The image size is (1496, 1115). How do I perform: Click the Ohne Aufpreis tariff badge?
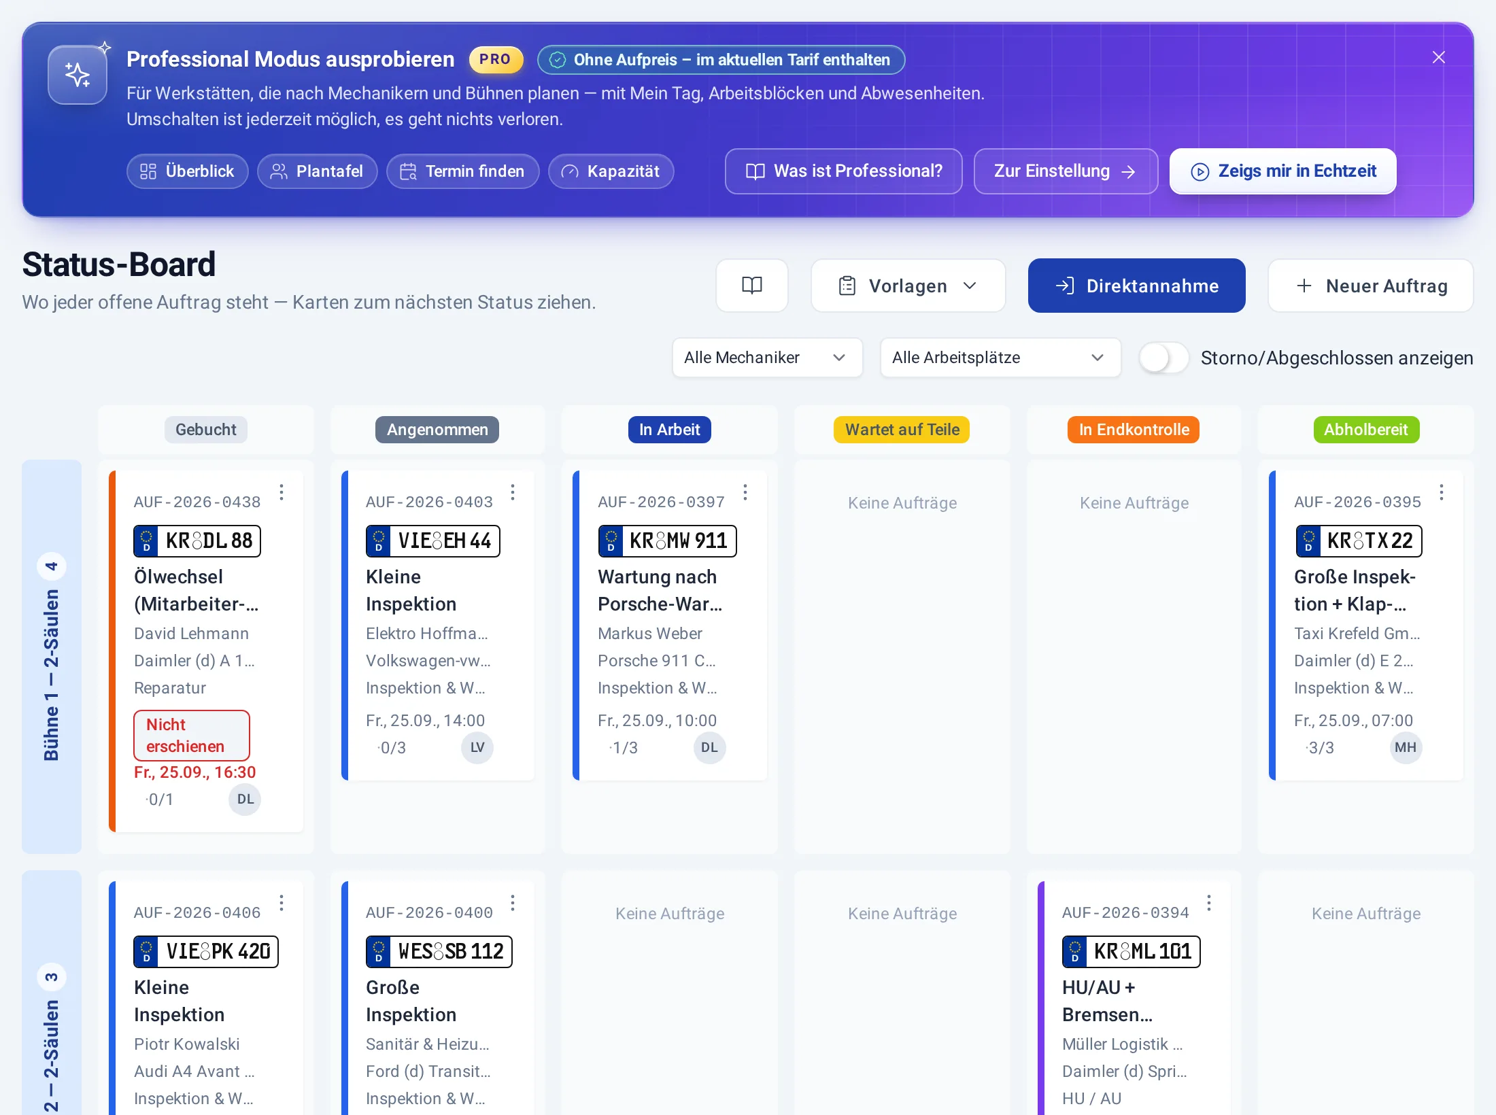click(x=721, y=60)
